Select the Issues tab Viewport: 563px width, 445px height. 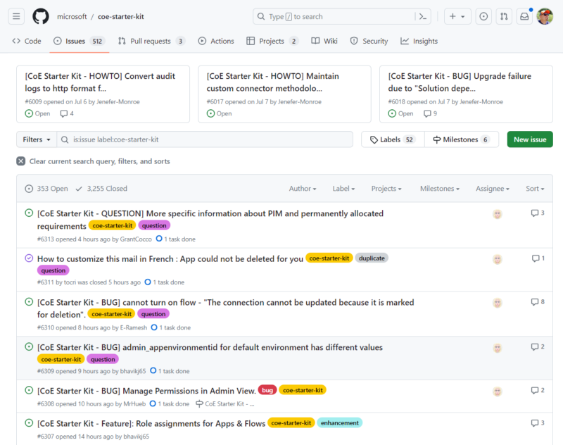80,41
